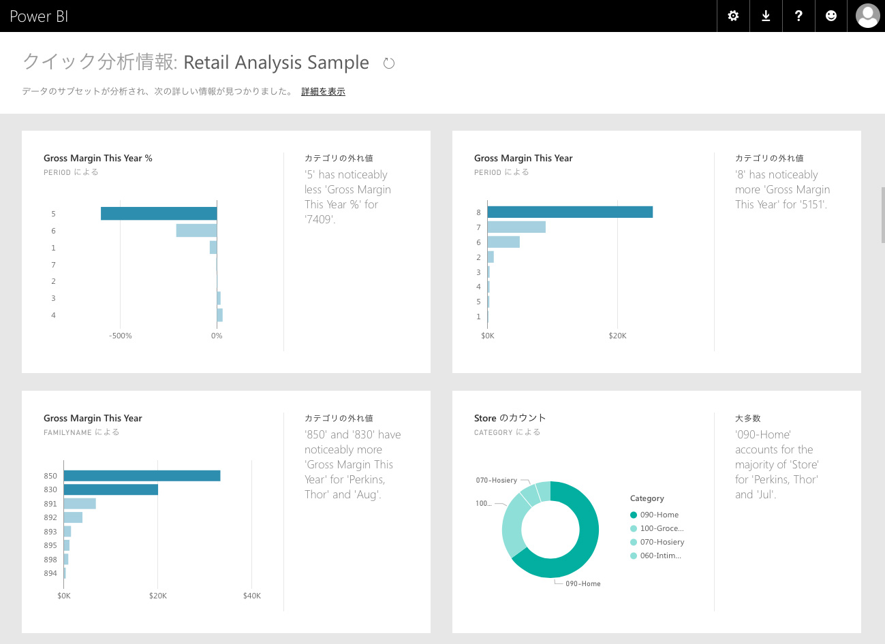885x644 pixels.
Task: Click the Power BI logo text
Action: [x=39, y=16]
